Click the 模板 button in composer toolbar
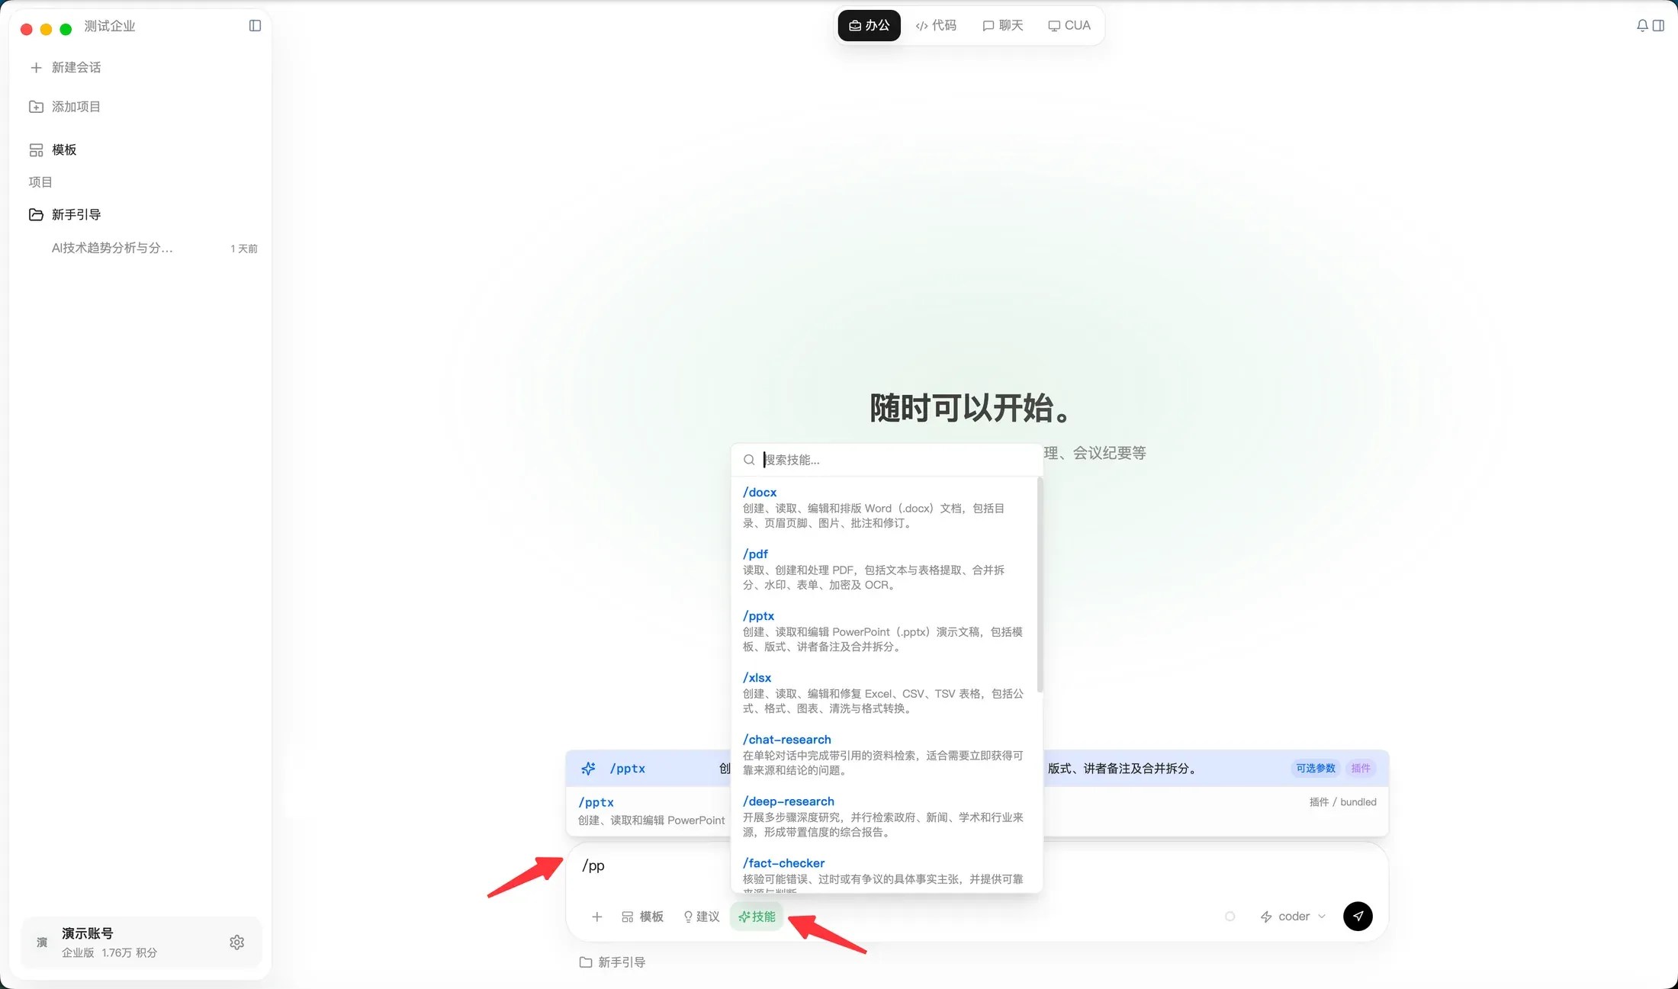Image resolution: width=1678 pixels, height=989 pixels. pyautogui.click(x=642, y=917)
